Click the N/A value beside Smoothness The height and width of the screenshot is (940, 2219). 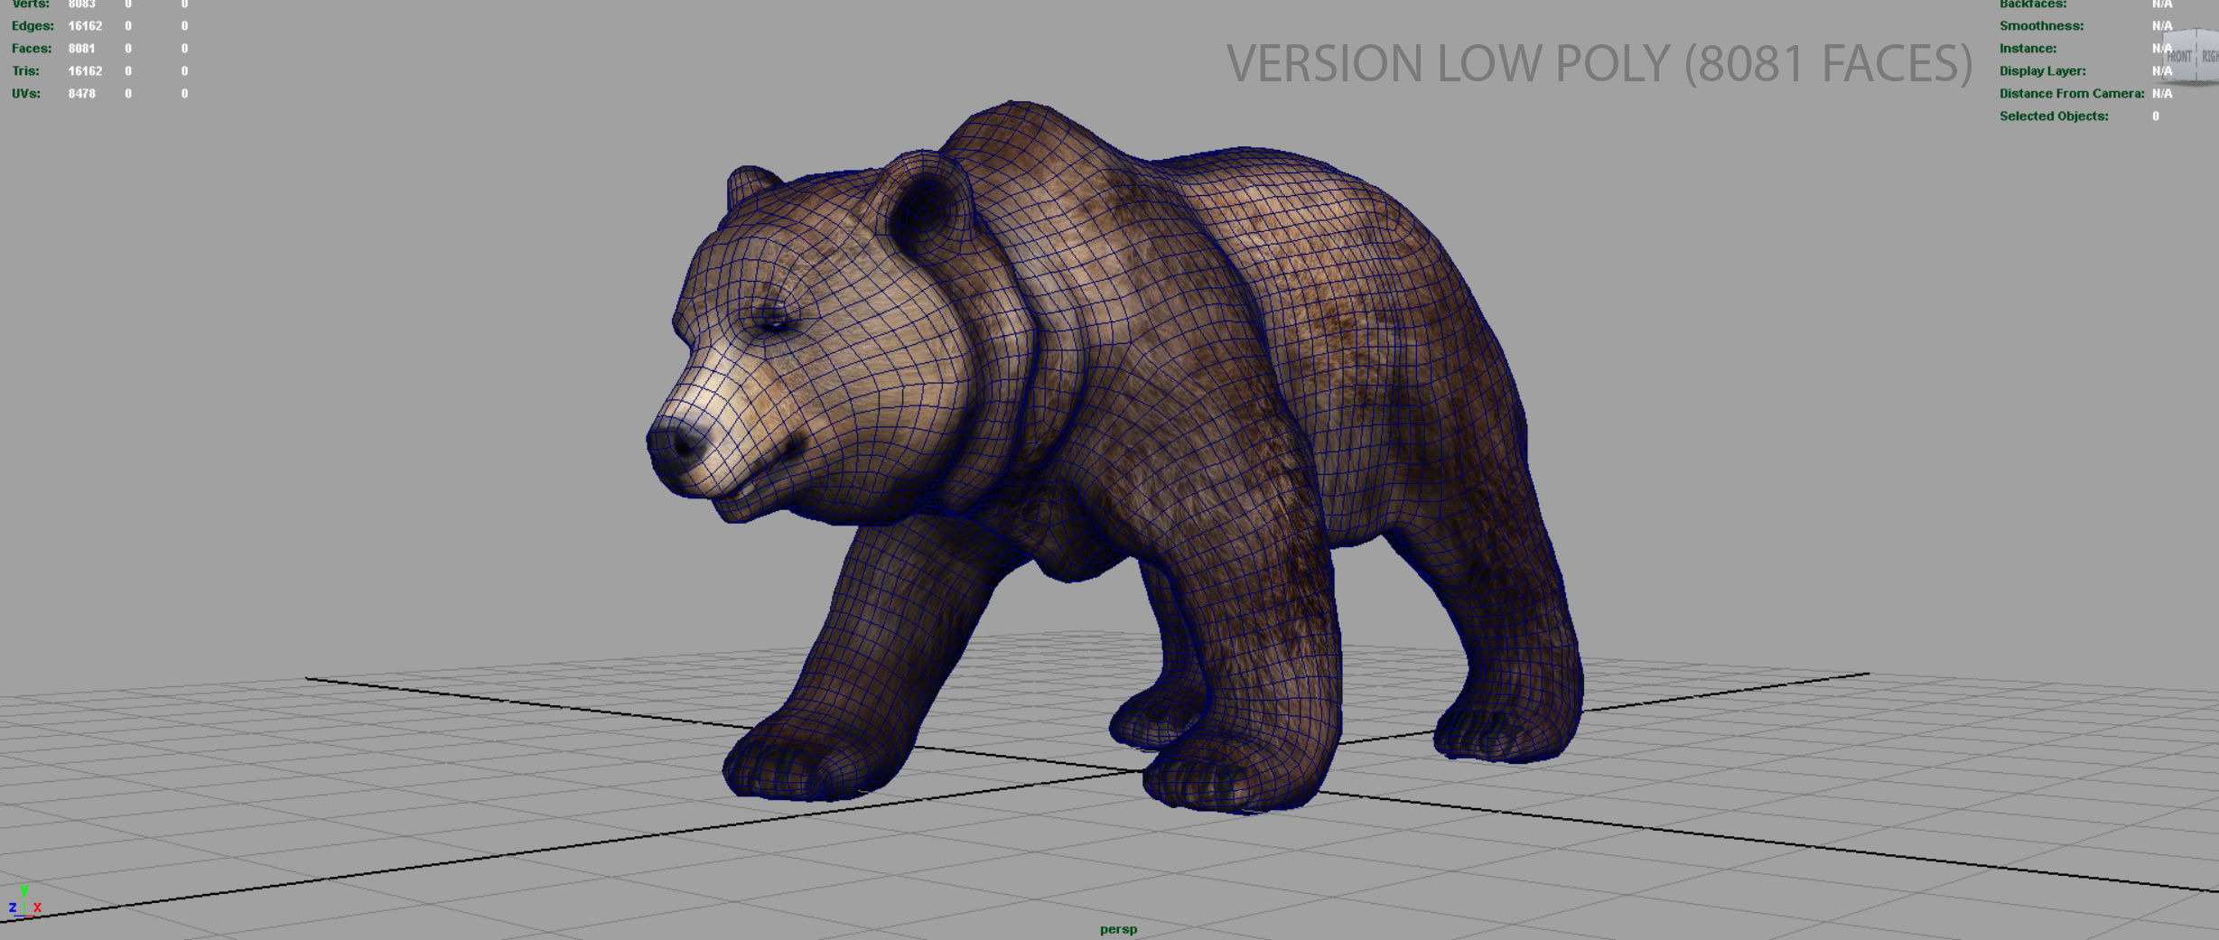tap(2162, 26)
